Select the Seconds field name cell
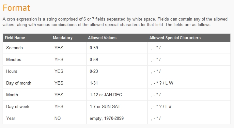 27,48
